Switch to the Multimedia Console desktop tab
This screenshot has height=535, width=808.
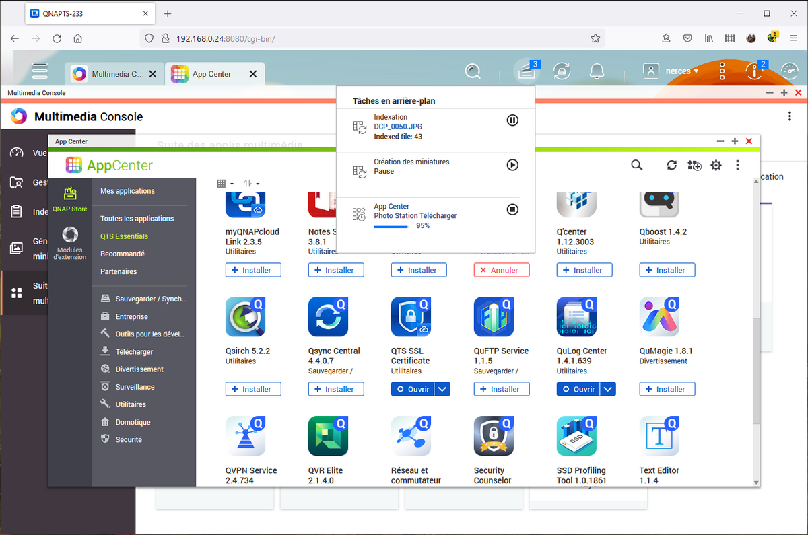tap(115, 74)
